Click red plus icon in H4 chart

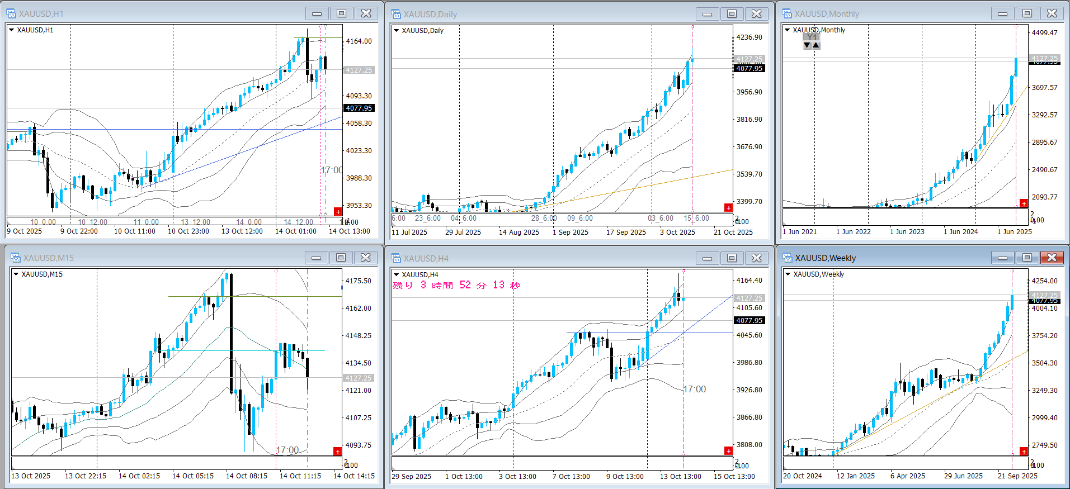click(x=728, y=450)
